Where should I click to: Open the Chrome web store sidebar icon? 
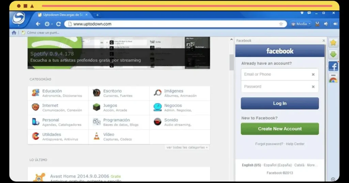coord(333,78)
